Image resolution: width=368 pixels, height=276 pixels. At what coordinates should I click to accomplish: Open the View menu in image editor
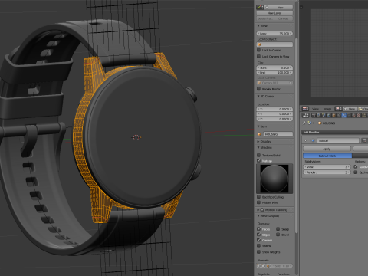pos(315,109)
